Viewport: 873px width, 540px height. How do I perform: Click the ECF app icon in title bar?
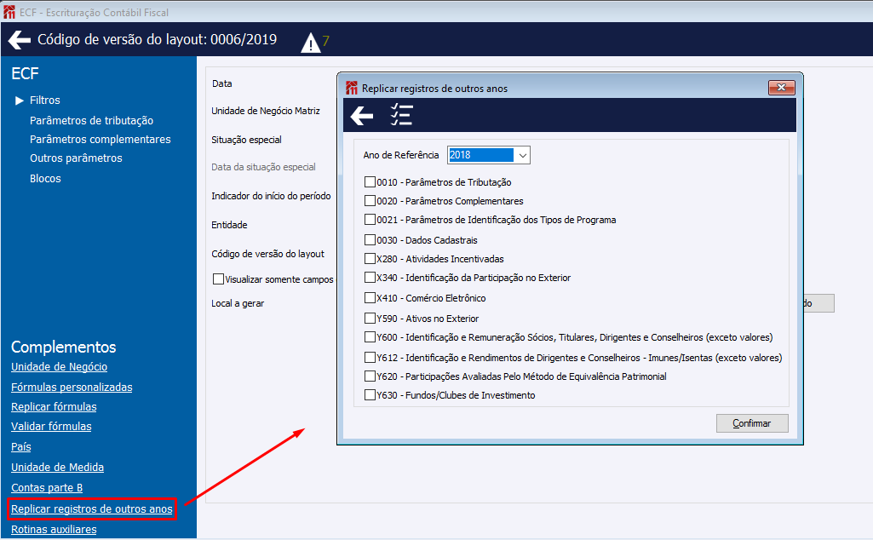coord(9,12)
